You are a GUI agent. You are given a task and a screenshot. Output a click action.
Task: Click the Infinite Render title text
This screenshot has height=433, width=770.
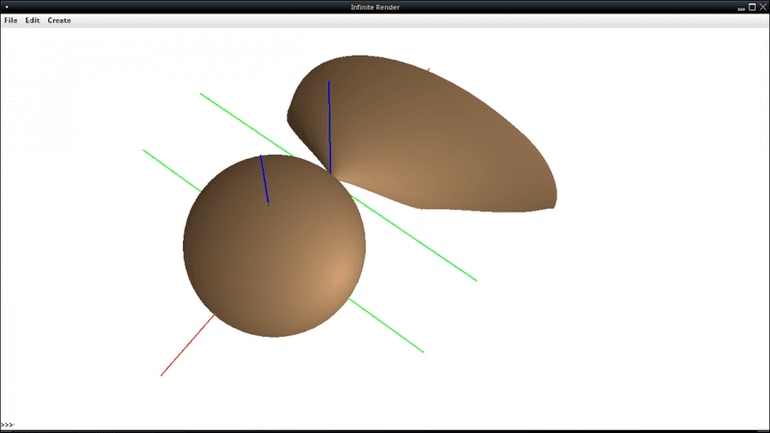coord(384,7)
